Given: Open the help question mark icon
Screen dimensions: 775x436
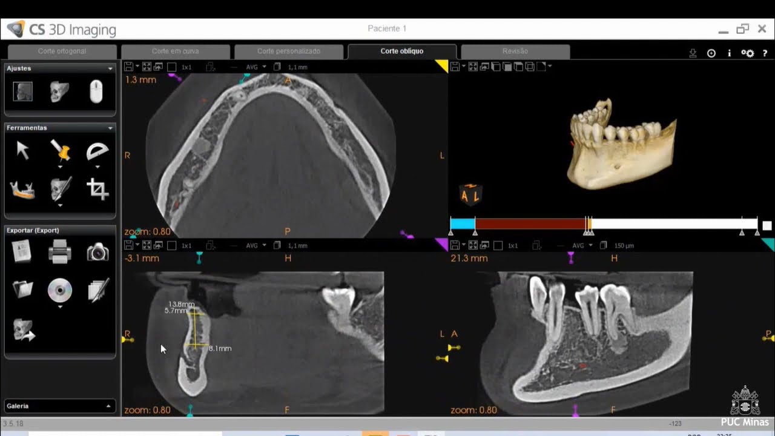Looking at the screenshot, I should coord(765,53).
